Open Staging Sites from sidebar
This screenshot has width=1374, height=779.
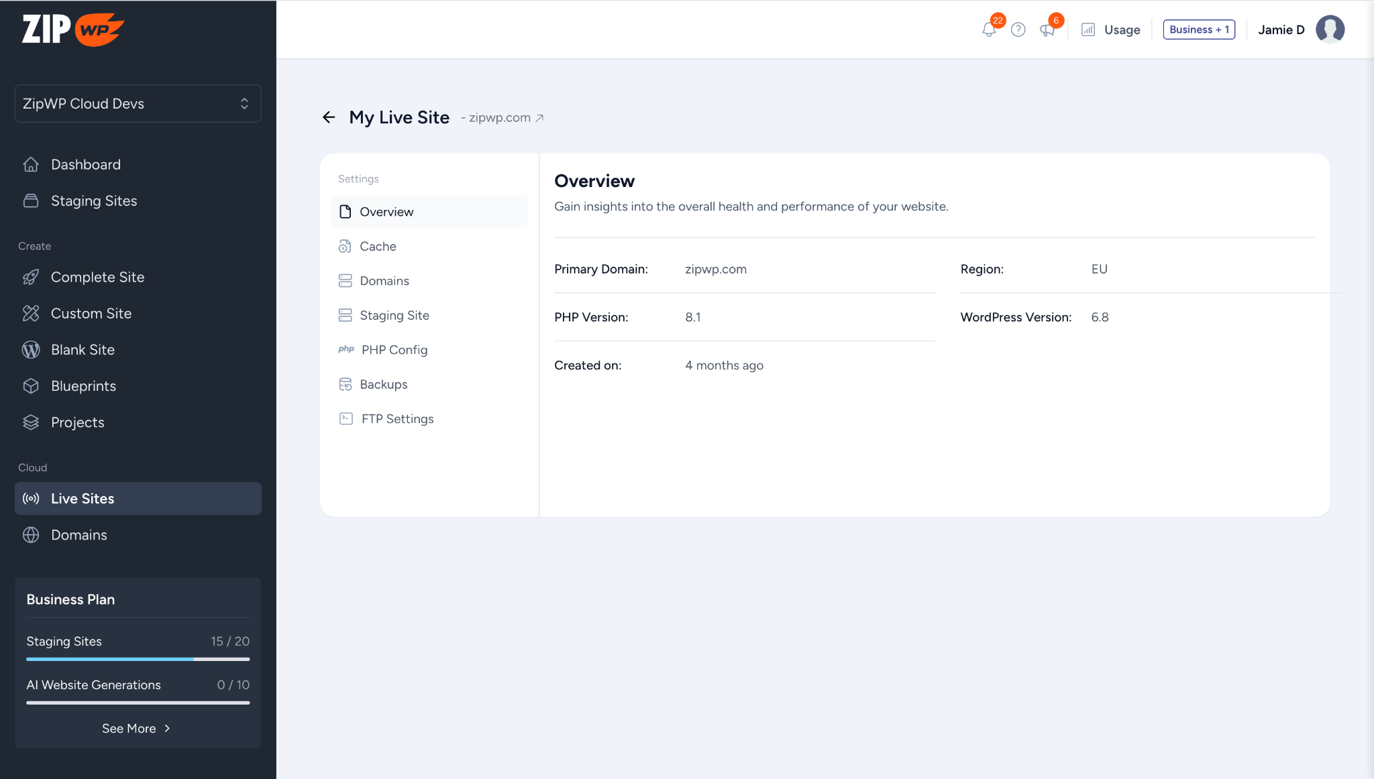(93, 201)
